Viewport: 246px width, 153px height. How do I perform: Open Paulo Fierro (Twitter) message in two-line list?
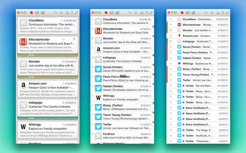(122, 78)
